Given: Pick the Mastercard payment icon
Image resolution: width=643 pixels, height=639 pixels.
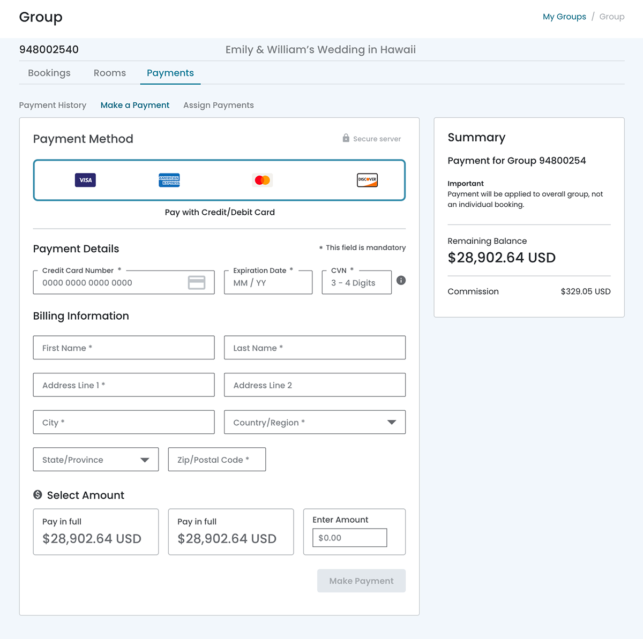Looking at the screenshot, I should point(262,180).
